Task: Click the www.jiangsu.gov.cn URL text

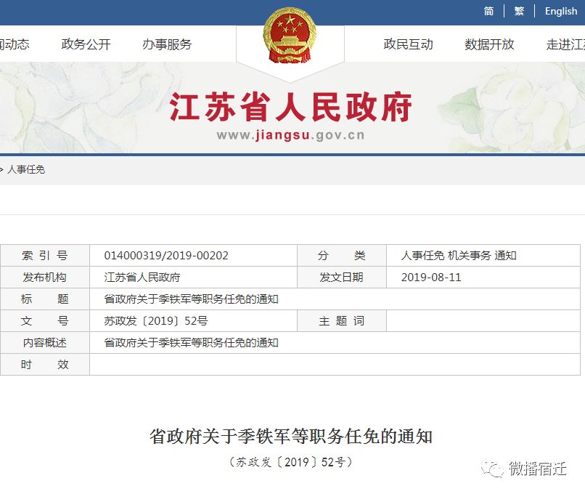Action: coord(290,135)
